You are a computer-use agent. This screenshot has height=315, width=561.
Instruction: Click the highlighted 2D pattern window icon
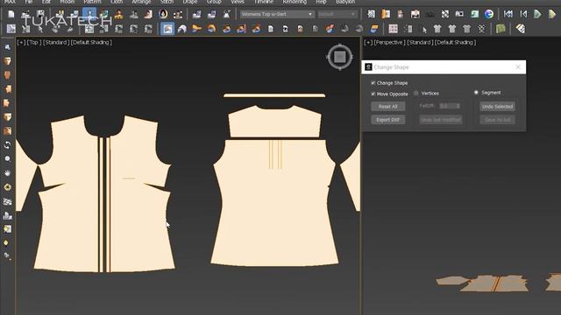167,29
